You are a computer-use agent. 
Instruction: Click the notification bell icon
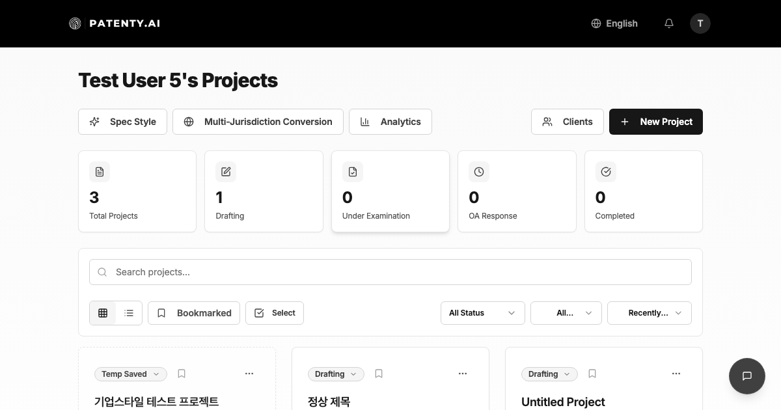coord(669,23)
